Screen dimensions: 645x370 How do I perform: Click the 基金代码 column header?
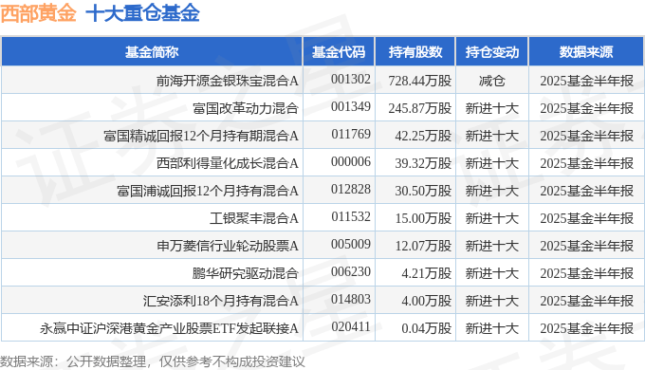[339, 52]
